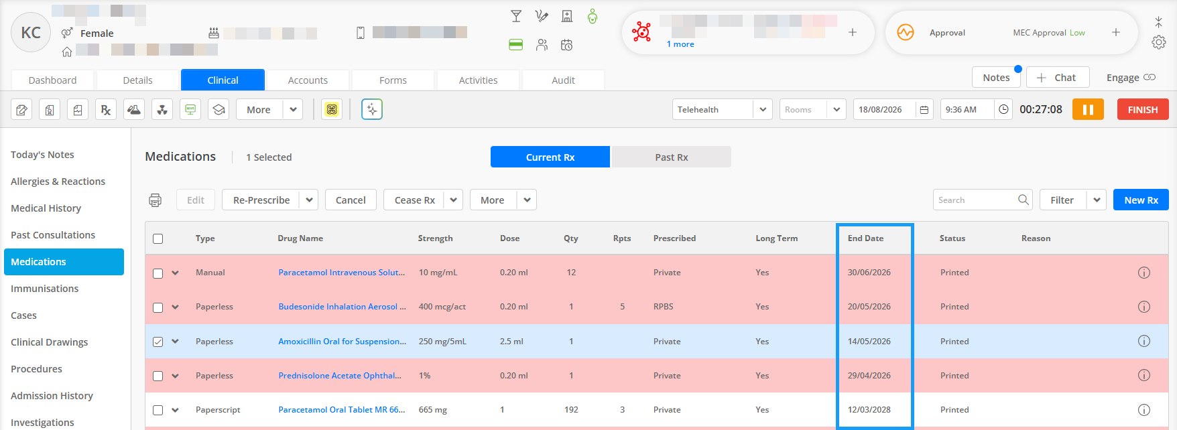
Task: Click the Rx prescription toolbar icon
Action: click(106, 109)
